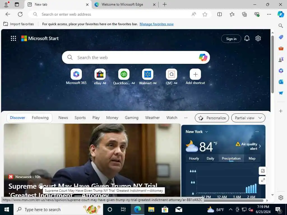Open the Sports feed tab

(80, 118)
